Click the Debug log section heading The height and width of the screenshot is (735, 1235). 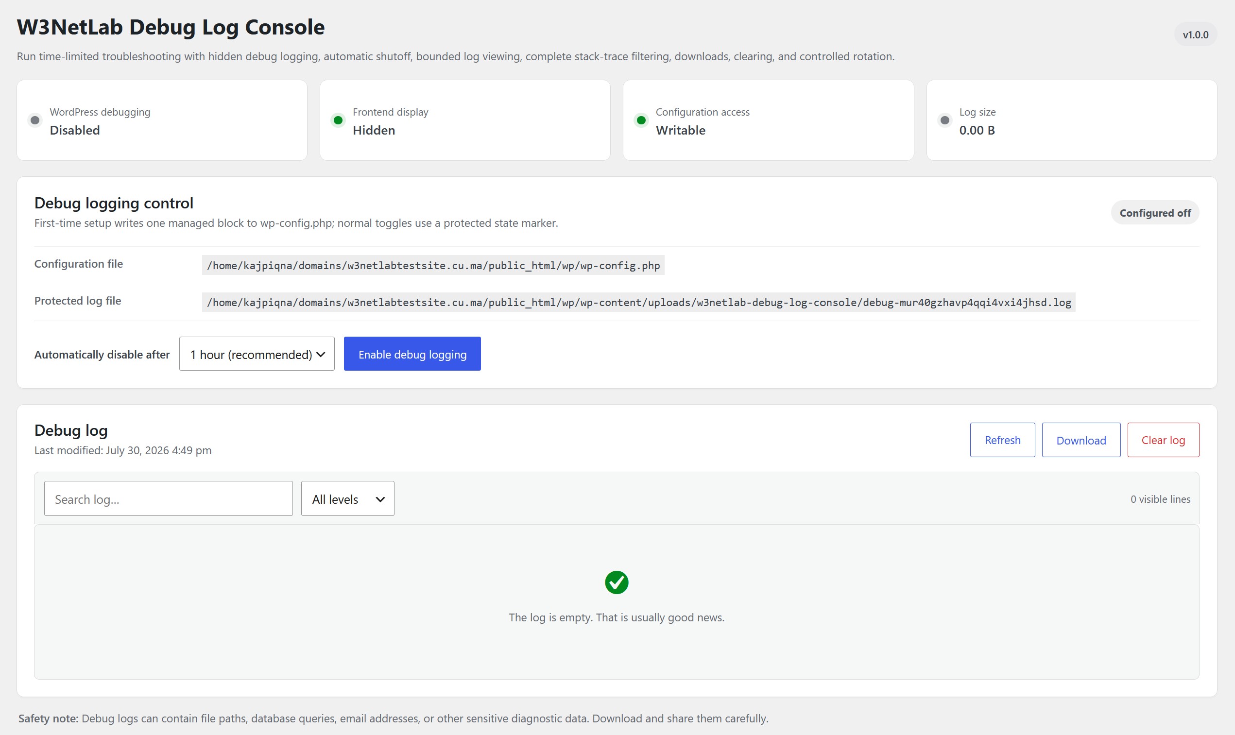pyautogui.click(x=71, y=430)
